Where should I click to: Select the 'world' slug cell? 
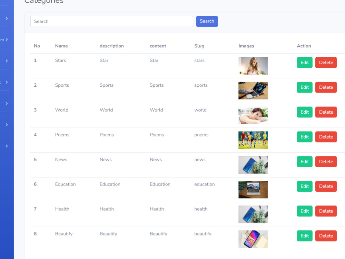(200, 110)
